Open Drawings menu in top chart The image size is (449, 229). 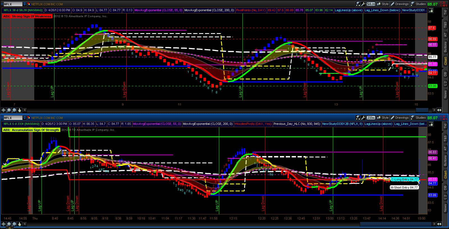tap(400, 4)
